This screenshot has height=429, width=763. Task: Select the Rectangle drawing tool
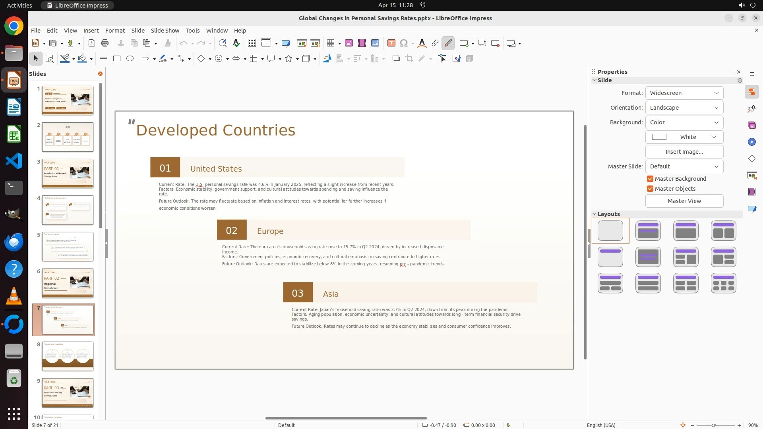[117, 59]
